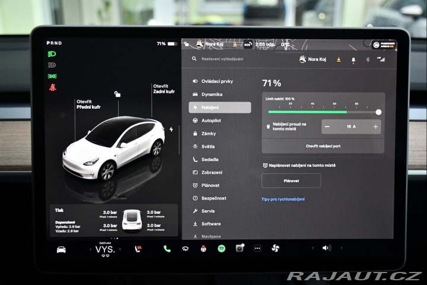Open dashcam camera app
The image size is (427, 285).
[240, 248]
